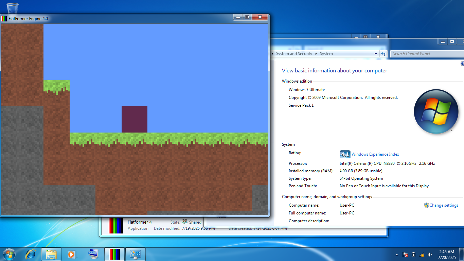Minimize the Explorer window behind

356,36
